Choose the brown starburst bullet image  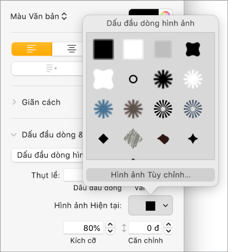coord(133,109)
